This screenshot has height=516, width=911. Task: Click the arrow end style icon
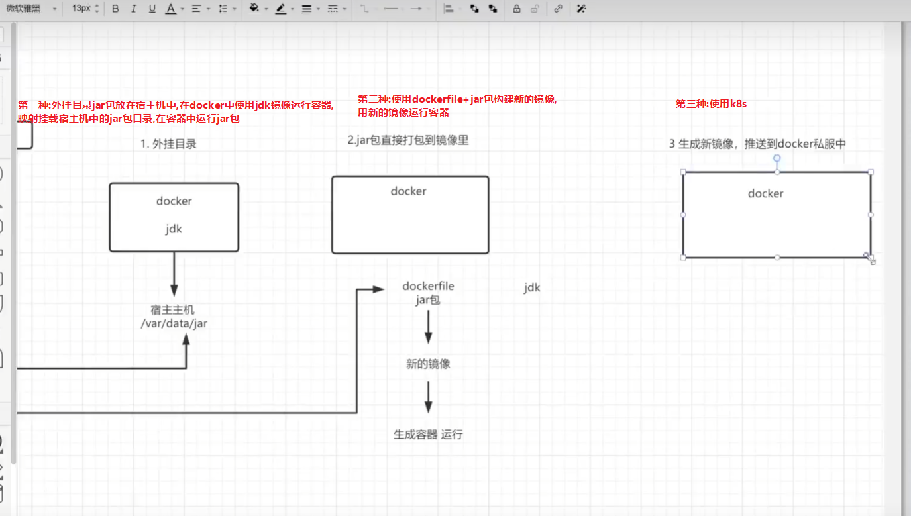pyautogui.click(x=416, y=9)
